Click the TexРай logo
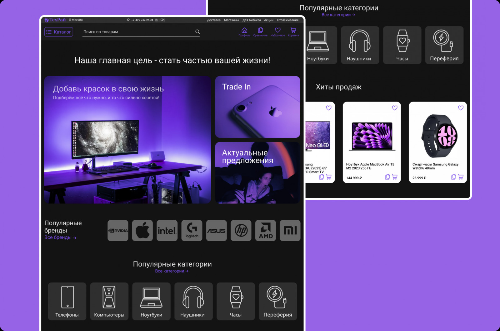Image resolution: width=500 pixels, height=331 pixels. 55,20
